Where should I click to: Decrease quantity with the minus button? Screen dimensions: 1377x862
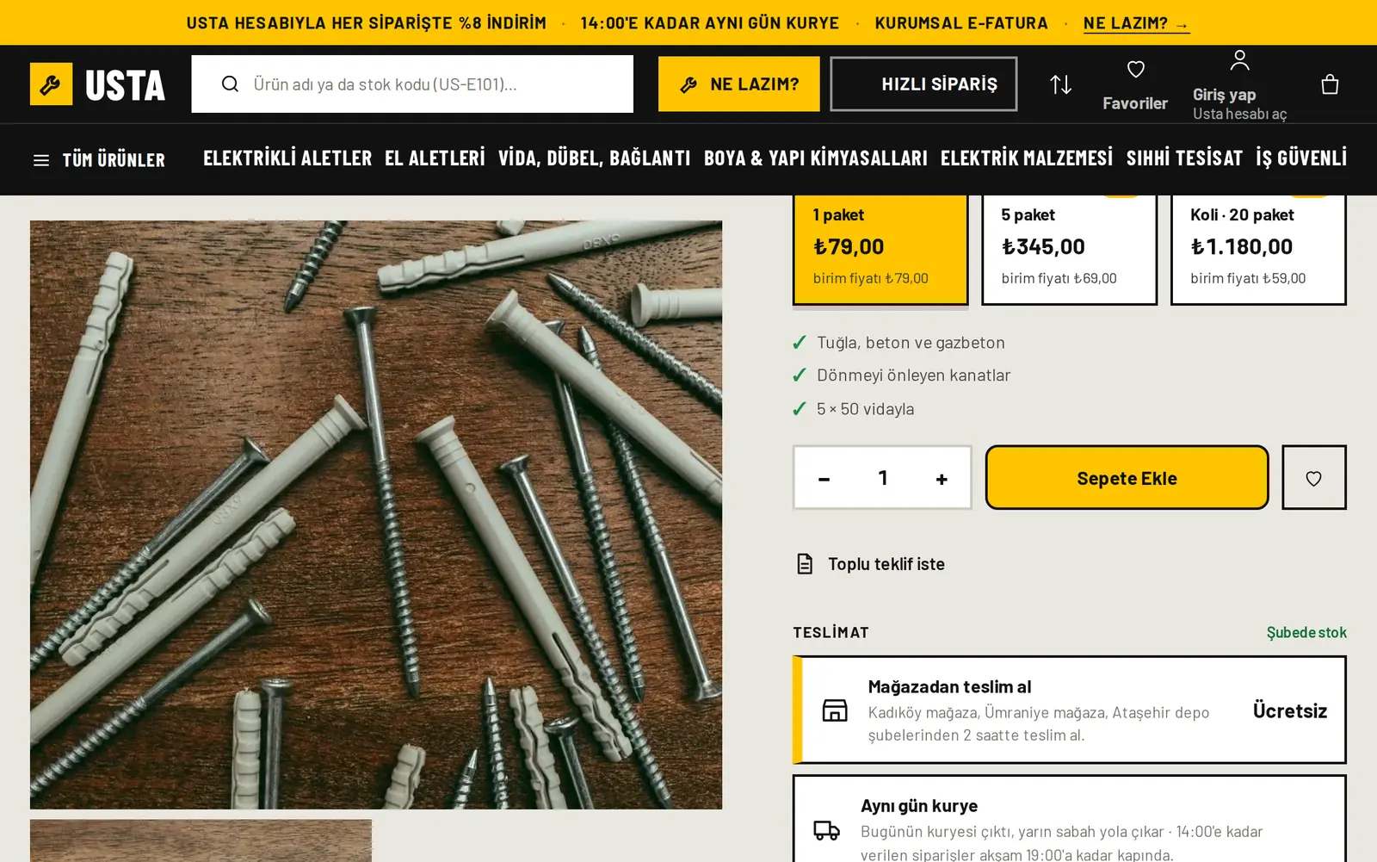pyautogui.click(x=824, y=479)
